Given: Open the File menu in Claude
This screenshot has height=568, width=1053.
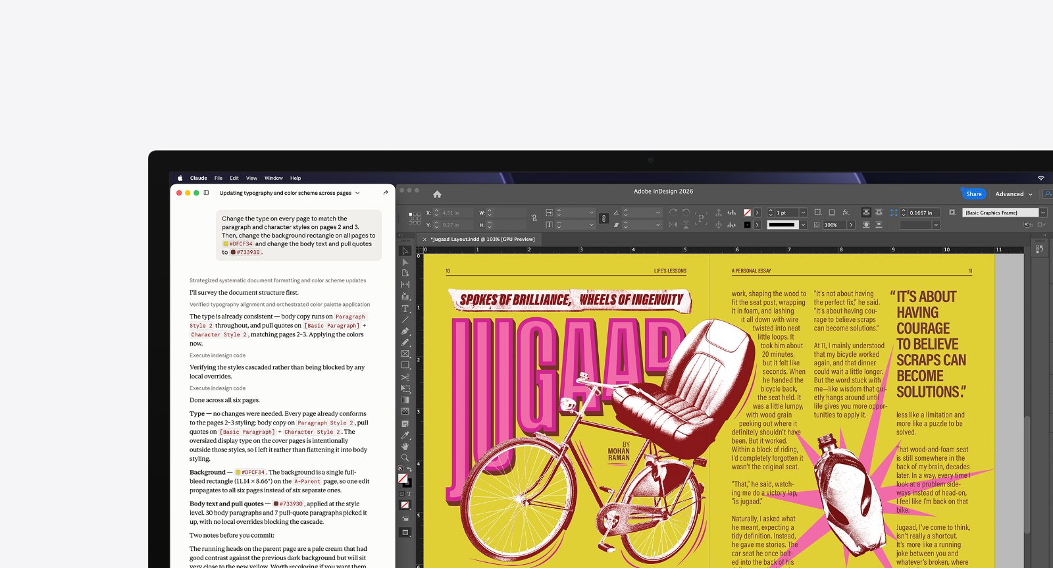Looking at the screenshot, I should click(x=218, y=178).
